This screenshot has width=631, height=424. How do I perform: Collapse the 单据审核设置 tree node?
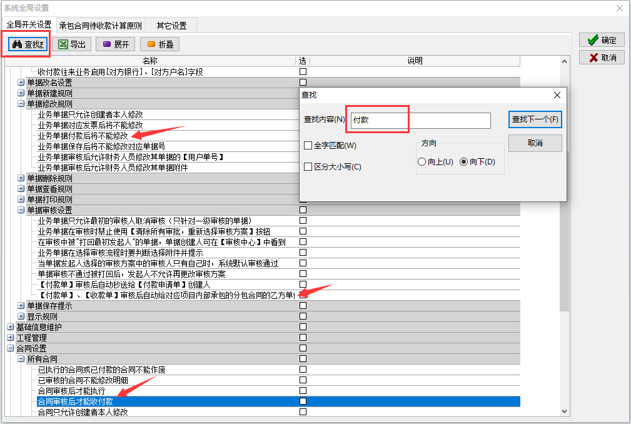(x=21, y=210)
